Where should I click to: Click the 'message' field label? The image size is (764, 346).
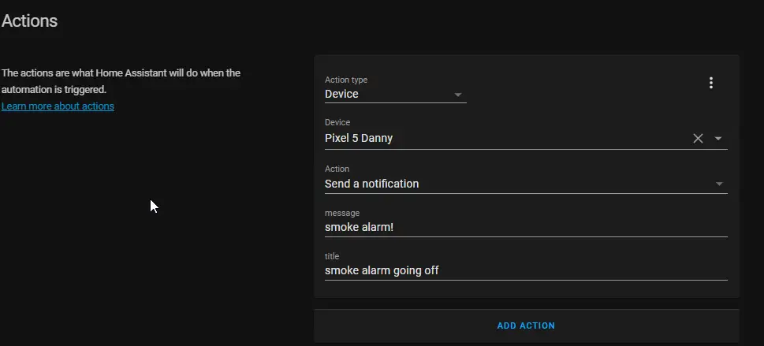342,213
